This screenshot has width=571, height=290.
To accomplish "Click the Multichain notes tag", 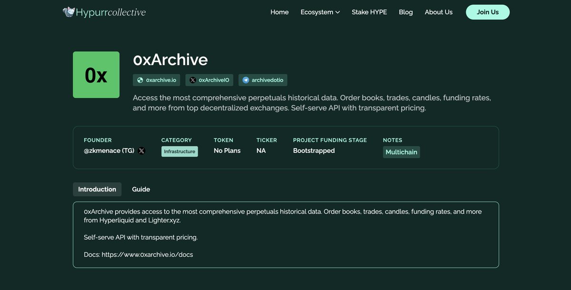I will point(401,152).
